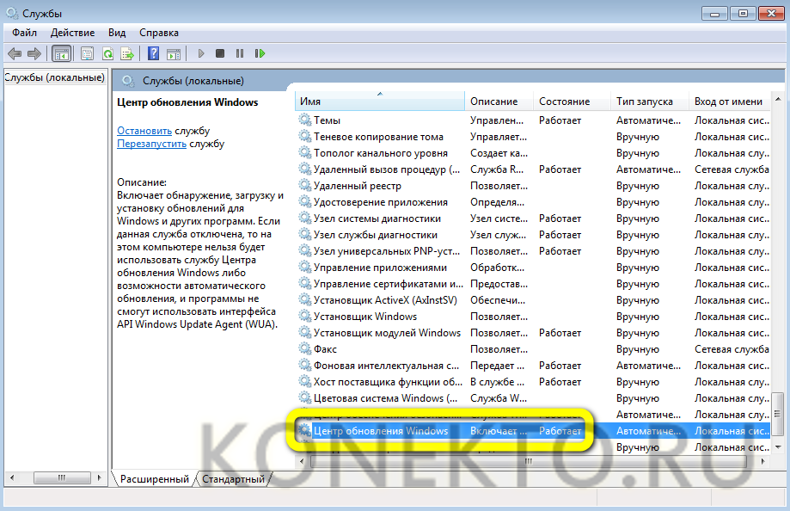The image size is (790, 511).
Task: Sort by the Тип запуска column header
Action: point(649,102)
